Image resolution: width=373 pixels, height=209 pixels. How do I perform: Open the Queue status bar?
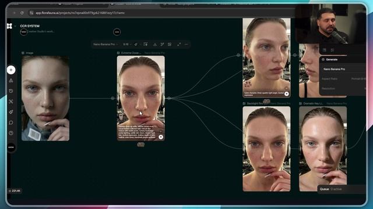coord(342,189)
